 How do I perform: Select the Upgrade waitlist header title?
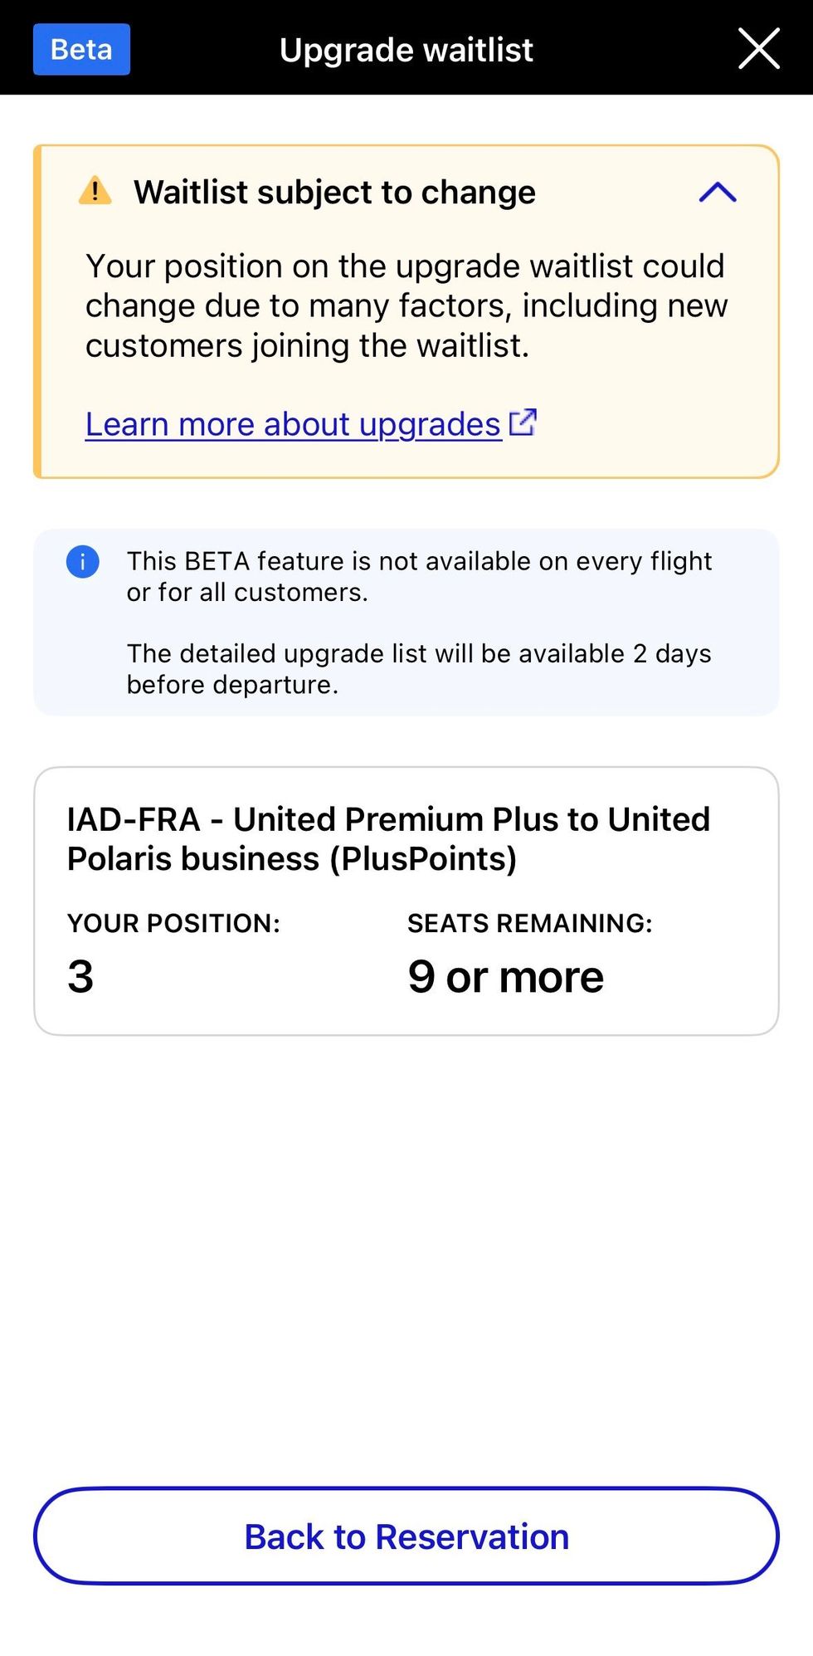point(406,50)
